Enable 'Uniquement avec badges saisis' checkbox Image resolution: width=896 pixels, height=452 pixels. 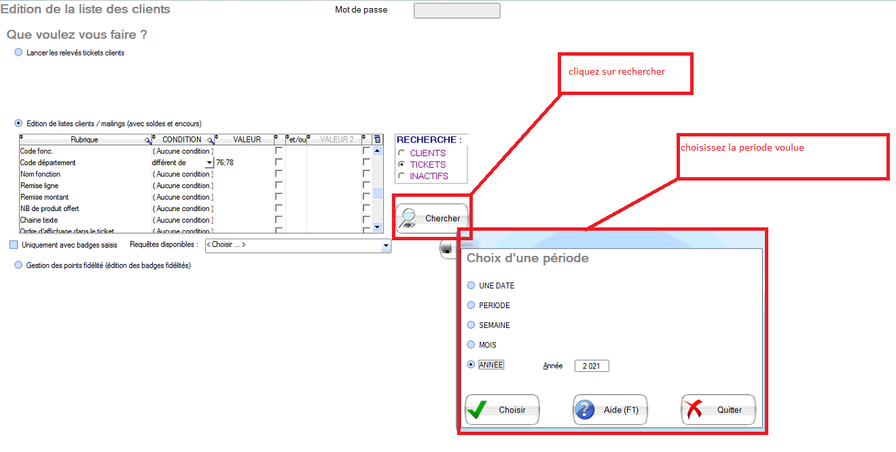click(x=14, y=245)
